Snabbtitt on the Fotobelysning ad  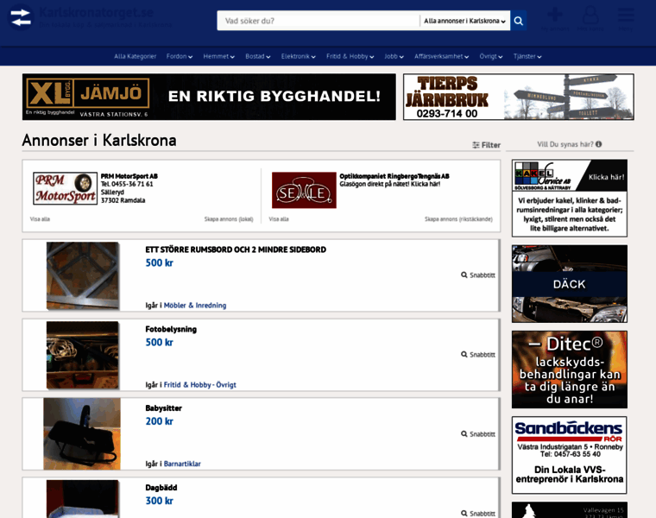pos(478,355)
